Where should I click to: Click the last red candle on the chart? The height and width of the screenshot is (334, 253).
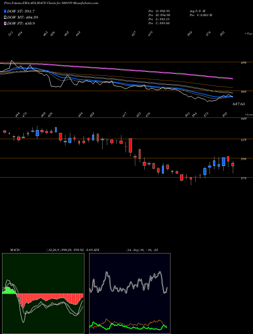pyautogui.click(x=233, y=164)
